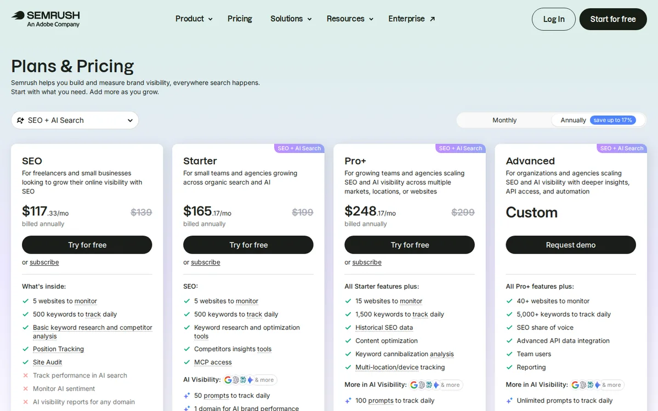658x411 pixels.
Task: Click Advanced card's SEO + AI Search badge
Action: [622, 149]
